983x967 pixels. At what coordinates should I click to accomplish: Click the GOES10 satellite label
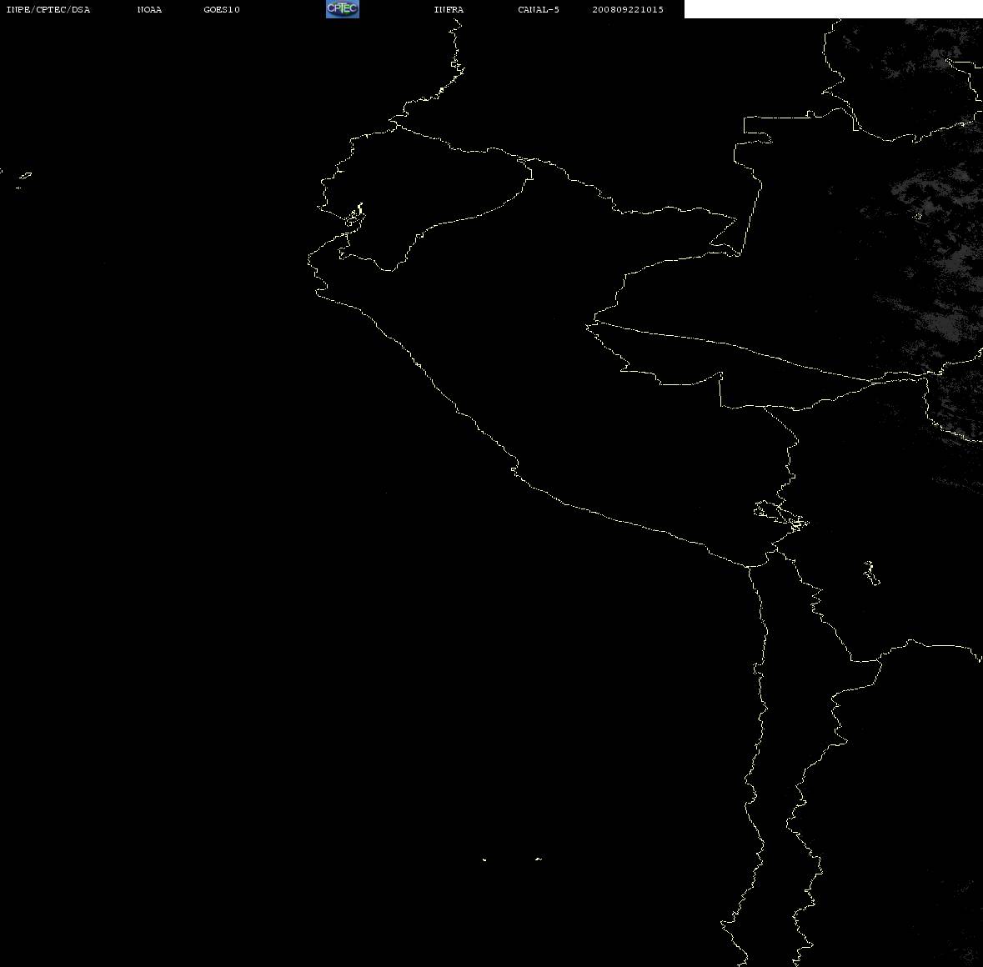(222, 9)
